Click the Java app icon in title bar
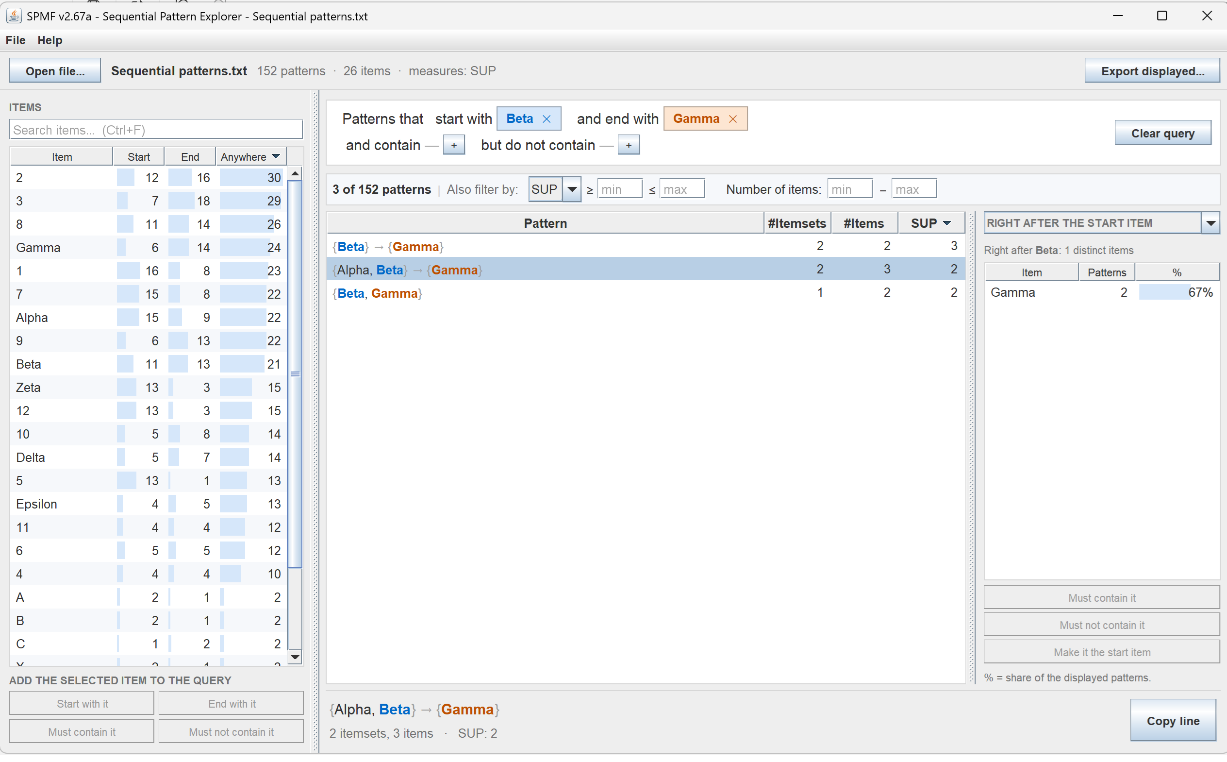This screenshot has width=1227, height=762. [14, 16]
